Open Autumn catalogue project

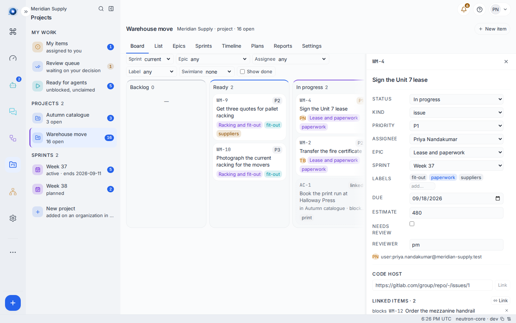point(73,118)
